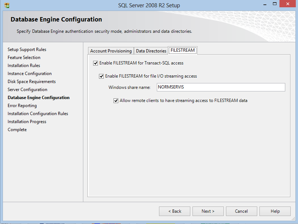Open the Data Directories tab

(x=151, y=51)
